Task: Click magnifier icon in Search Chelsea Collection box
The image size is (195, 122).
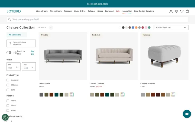Action: 10,43
